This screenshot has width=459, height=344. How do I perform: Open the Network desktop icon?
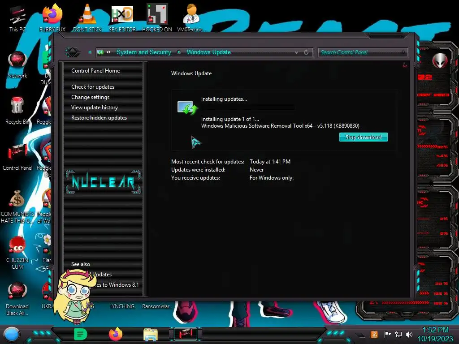(x=17, y=64)
